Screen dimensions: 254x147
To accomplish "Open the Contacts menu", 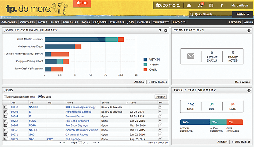I will click(27, 22).
